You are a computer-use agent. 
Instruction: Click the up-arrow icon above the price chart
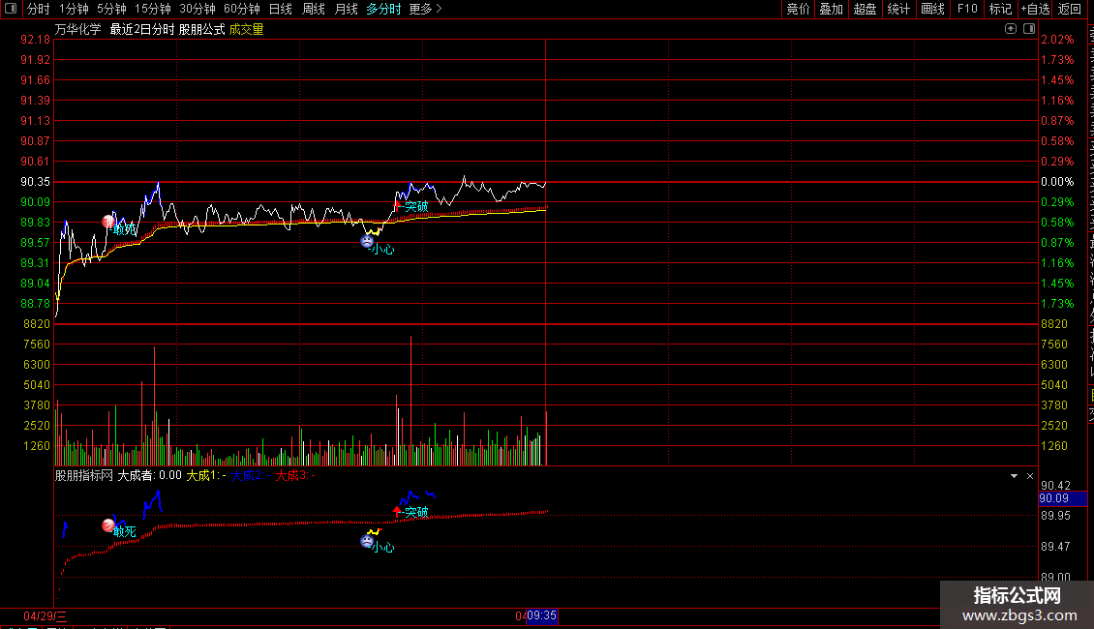[x=1011, y=29]
